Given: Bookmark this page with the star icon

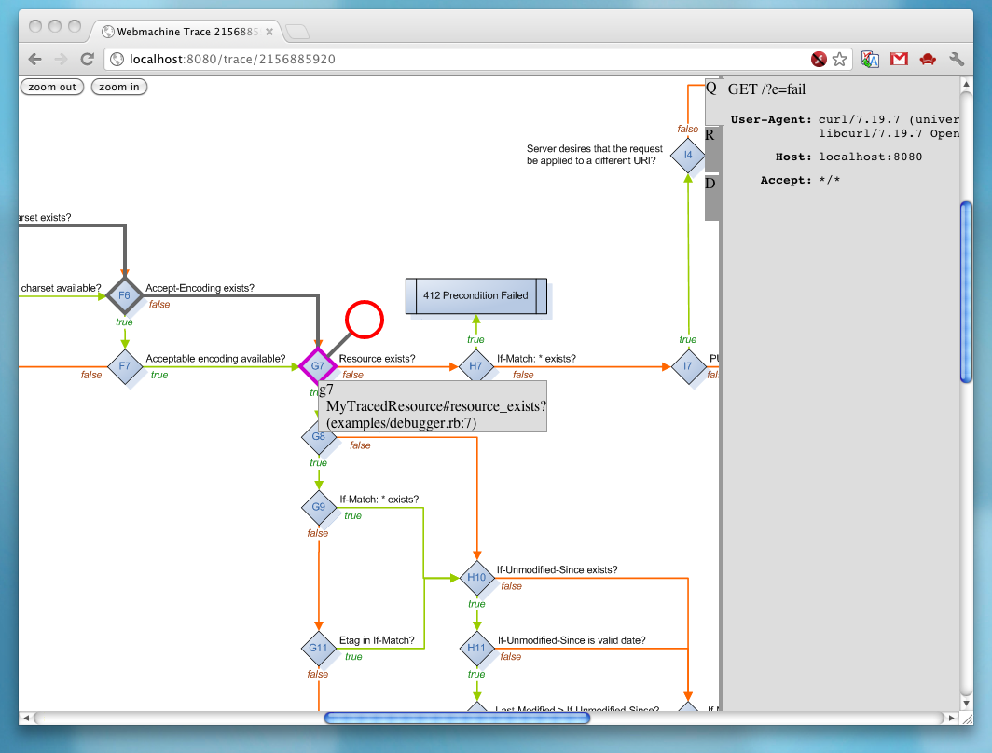Looking at the screenshot, I should tap(839, 60).
